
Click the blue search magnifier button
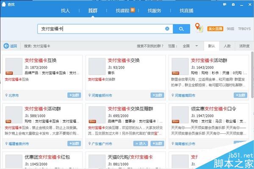pyautogui.click(x=181, y=29)
